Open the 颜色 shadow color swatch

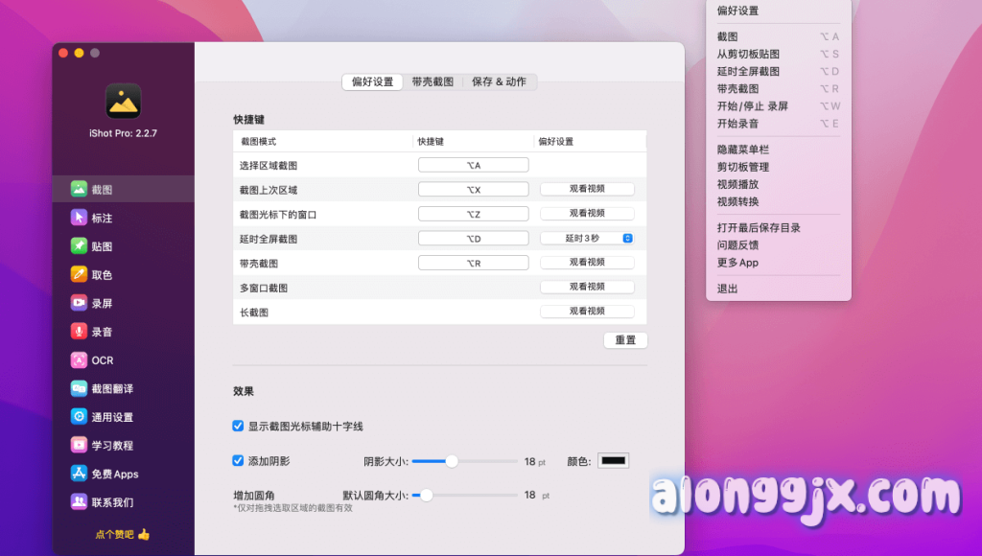click(x=613, y=461)
